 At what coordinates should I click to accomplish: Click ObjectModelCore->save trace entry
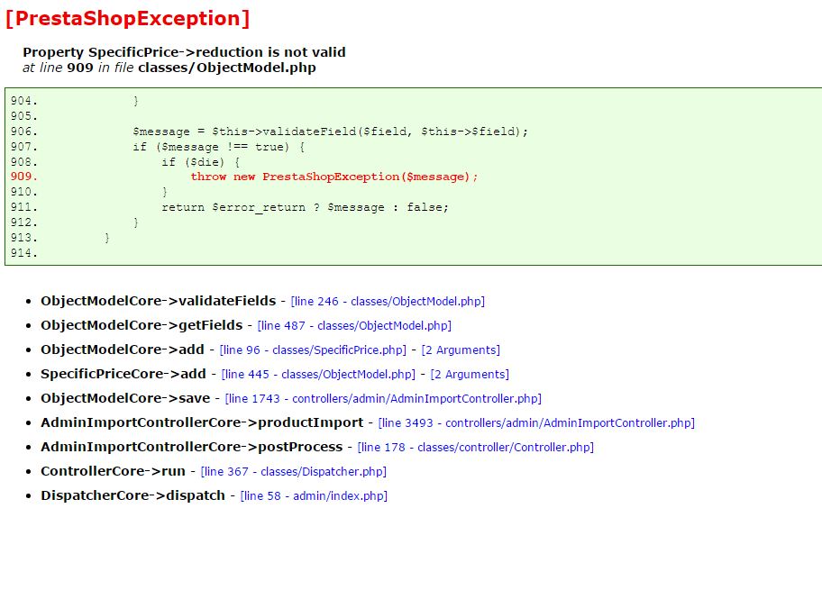coord(125,398)
